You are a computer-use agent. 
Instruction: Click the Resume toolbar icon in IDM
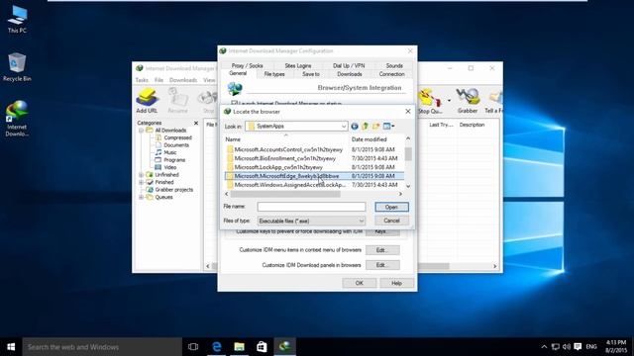tap(177, 101)
